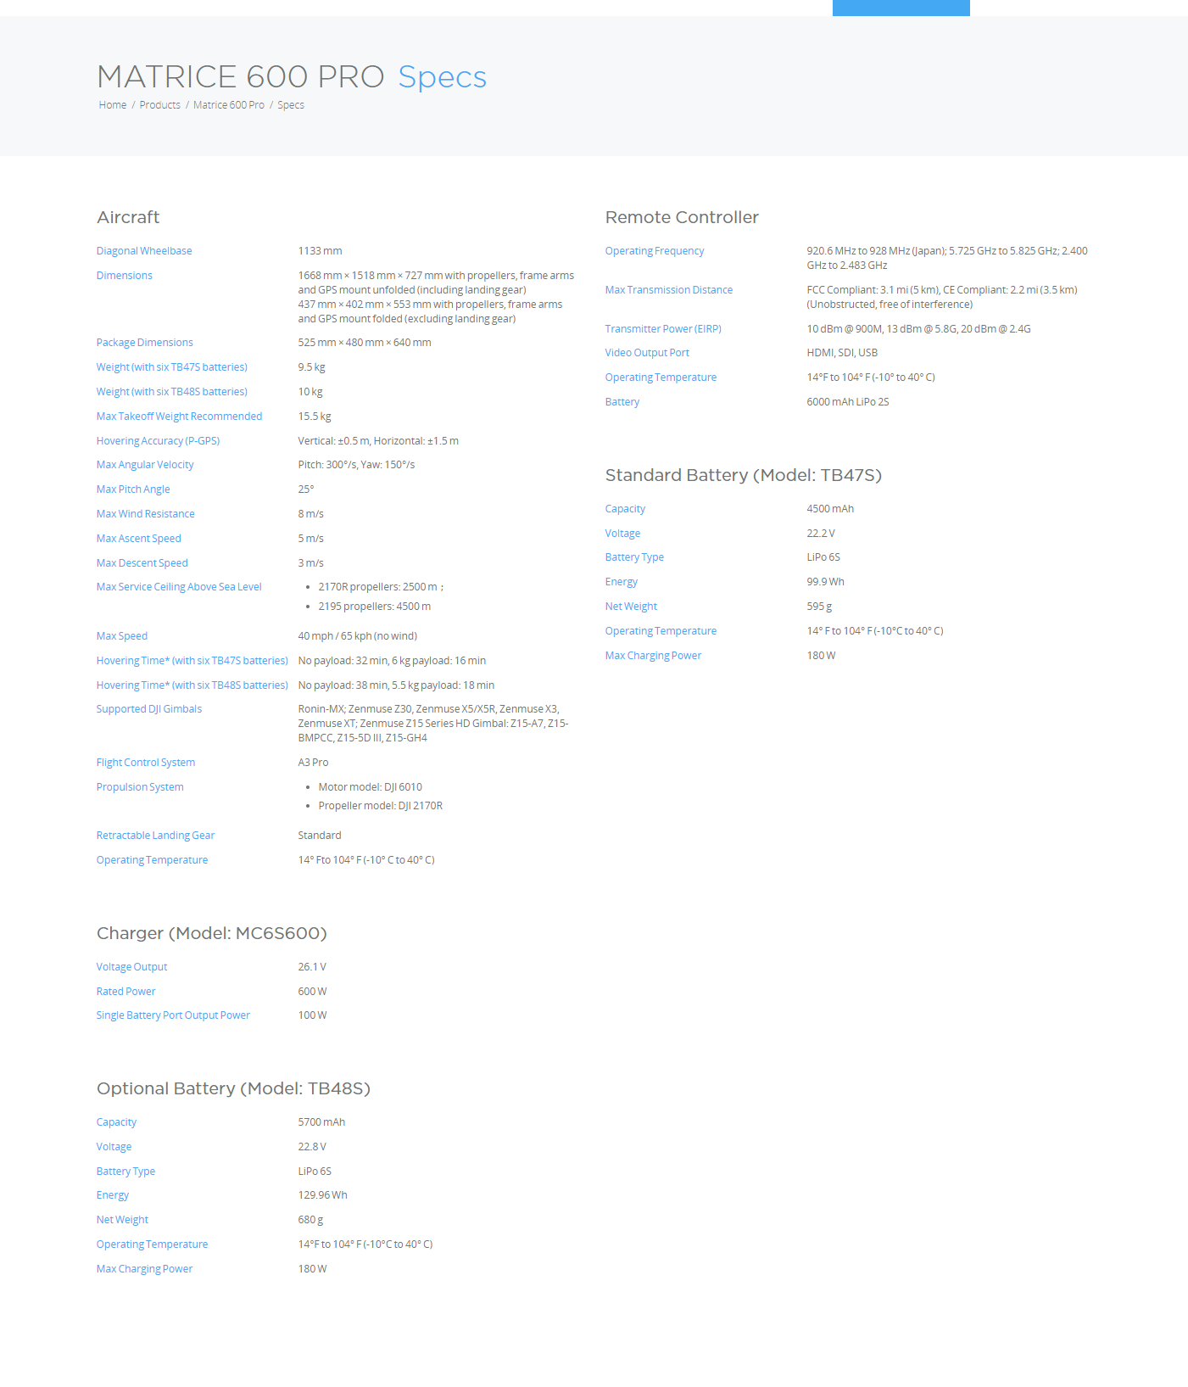The height and width of the screenshot is (1387, 1188).
Task: Click the Hovering Accuracy (P-GPS) label
Action: 159,441
